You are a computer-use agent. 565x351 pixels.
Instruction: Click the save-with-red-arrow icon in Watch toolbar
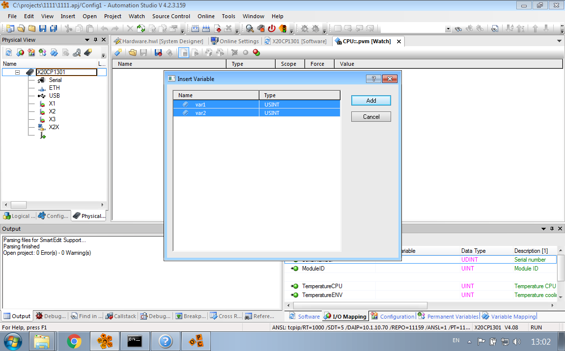click(158, 53)
